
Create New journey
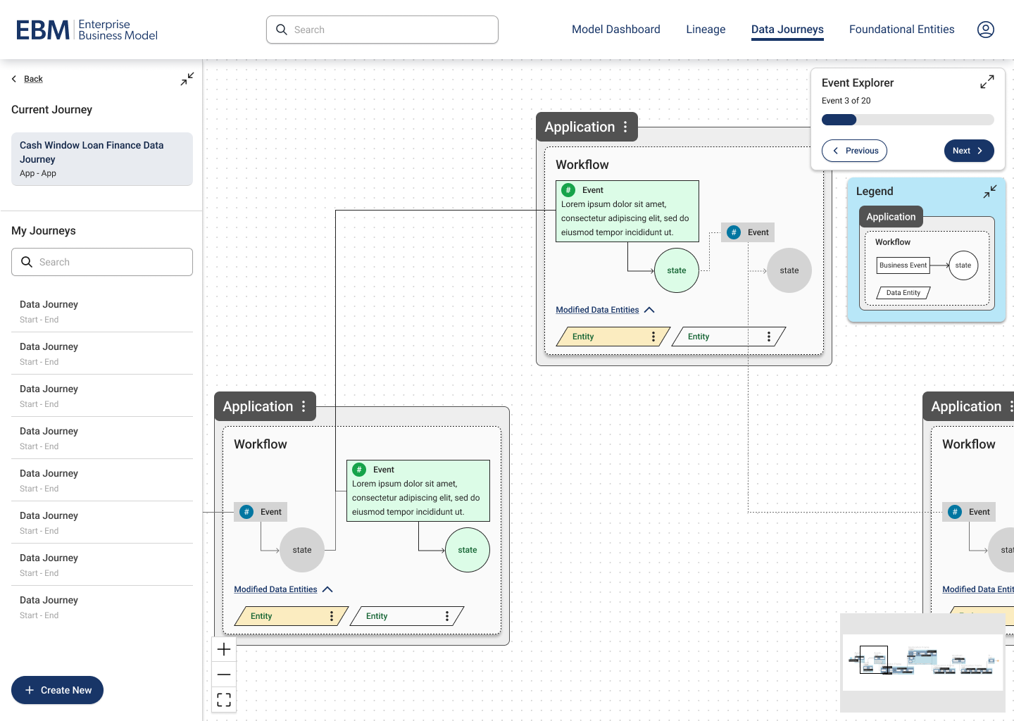pyautogui.click(x=58, y=690)
